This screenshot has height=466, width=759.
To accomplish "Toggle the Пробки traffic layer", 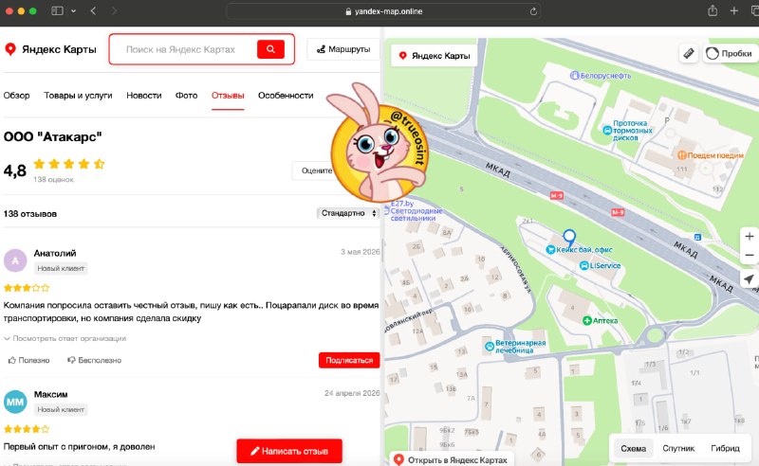I will [x=729, y=53].
